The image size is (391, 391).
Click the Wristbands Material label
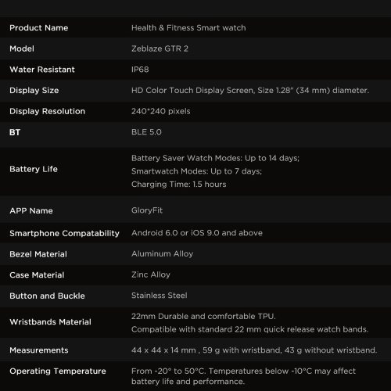point(51,322)
